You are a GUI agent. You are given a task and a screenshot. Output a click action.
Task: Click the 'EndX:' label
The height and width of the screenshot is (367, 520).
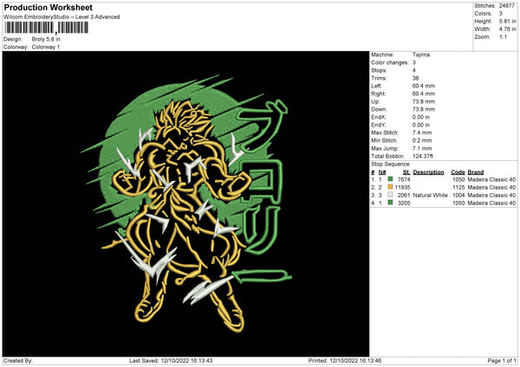tap(379, 117)
